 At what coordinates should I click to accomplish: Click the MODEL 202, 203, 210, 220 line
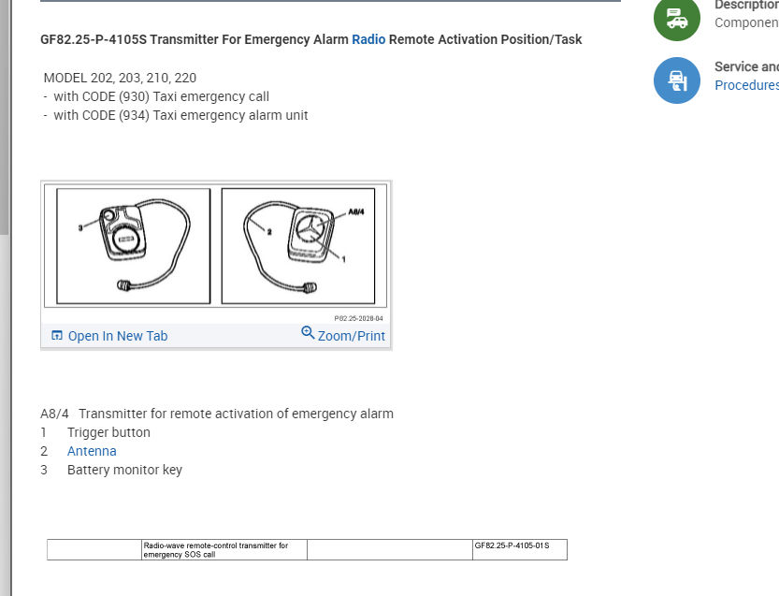[x=120, y=78]
